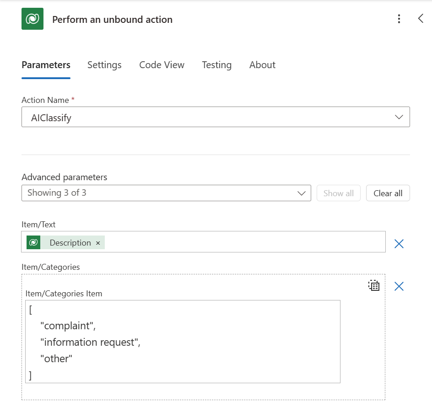Click the Dataverse connector icon in header
Screen dimensions: 432x407
tap(32, 19)
